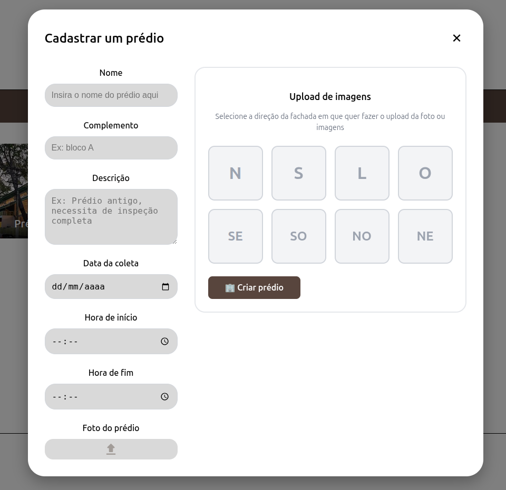506x490 pixels.
Task: Focus the Nome input field
Action: [111, 95]
